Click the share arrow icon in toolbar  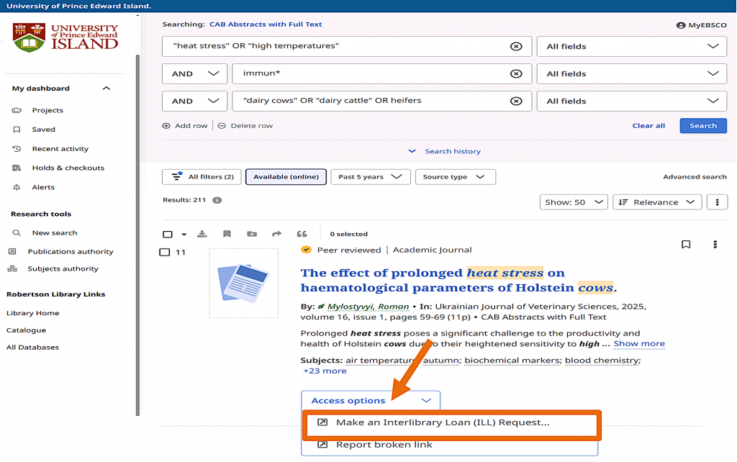point(276,234)
